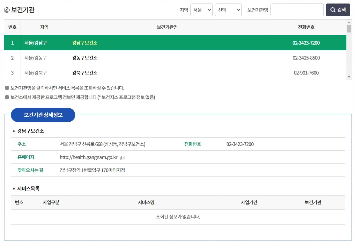Click the pencil-in-circle icon beside 보건기관 title
Viewport: 355px width, 244px height.
pos(7,10)
